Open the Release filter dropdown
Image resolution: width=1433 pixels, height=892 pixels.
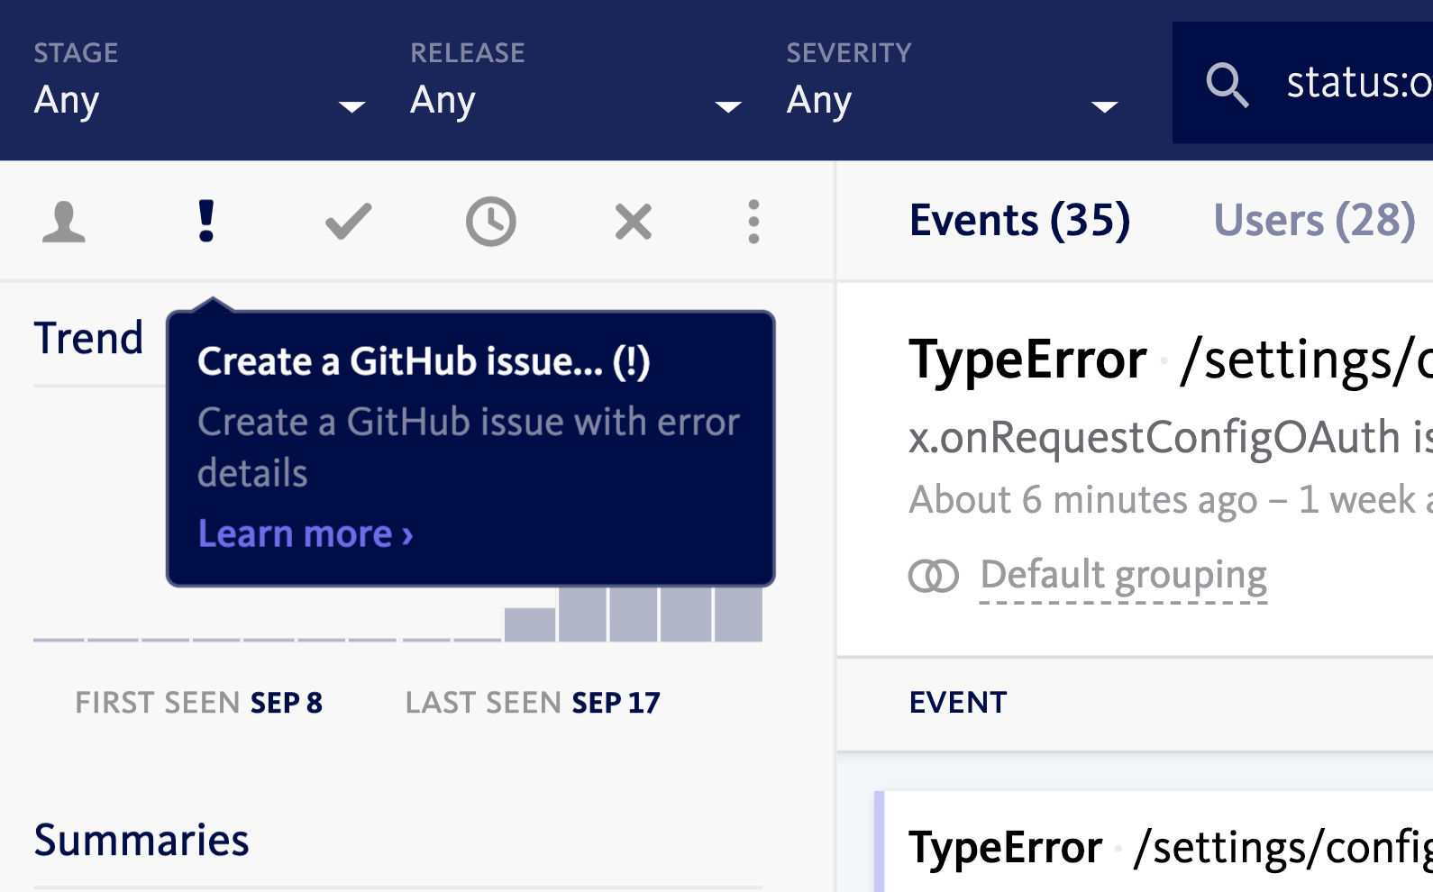576,81
